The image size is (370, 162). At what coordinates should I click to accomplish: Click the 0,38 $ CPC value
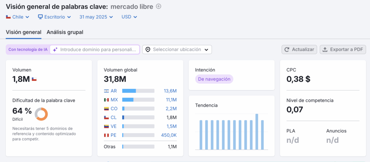tap(298, 79)
